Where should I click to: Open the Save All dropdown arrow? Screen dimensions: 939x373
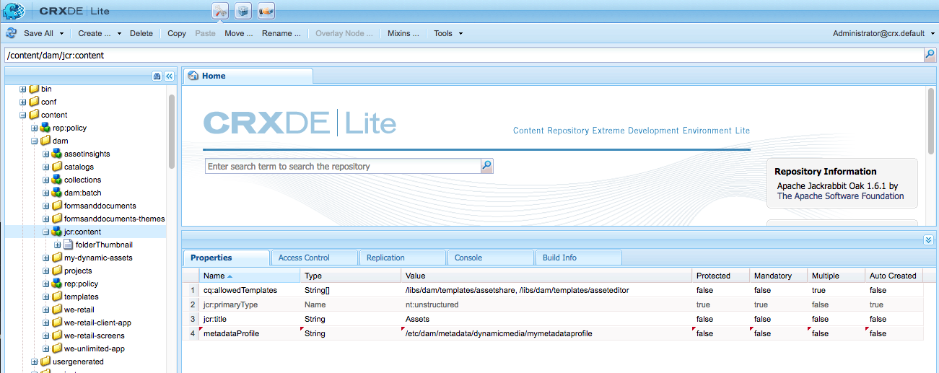coord(61,33)
